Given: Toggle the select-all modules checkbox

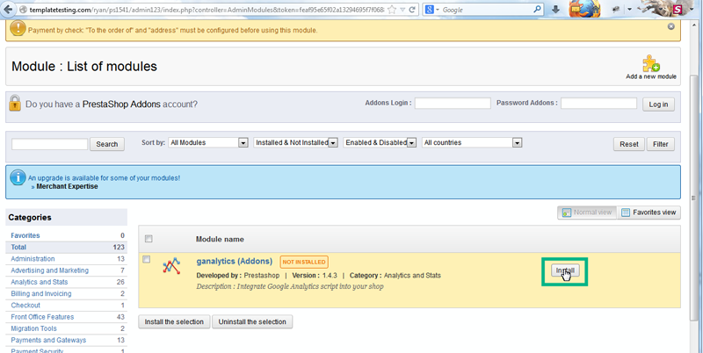Looking at the screenshot, I should [x=149, y=239].
